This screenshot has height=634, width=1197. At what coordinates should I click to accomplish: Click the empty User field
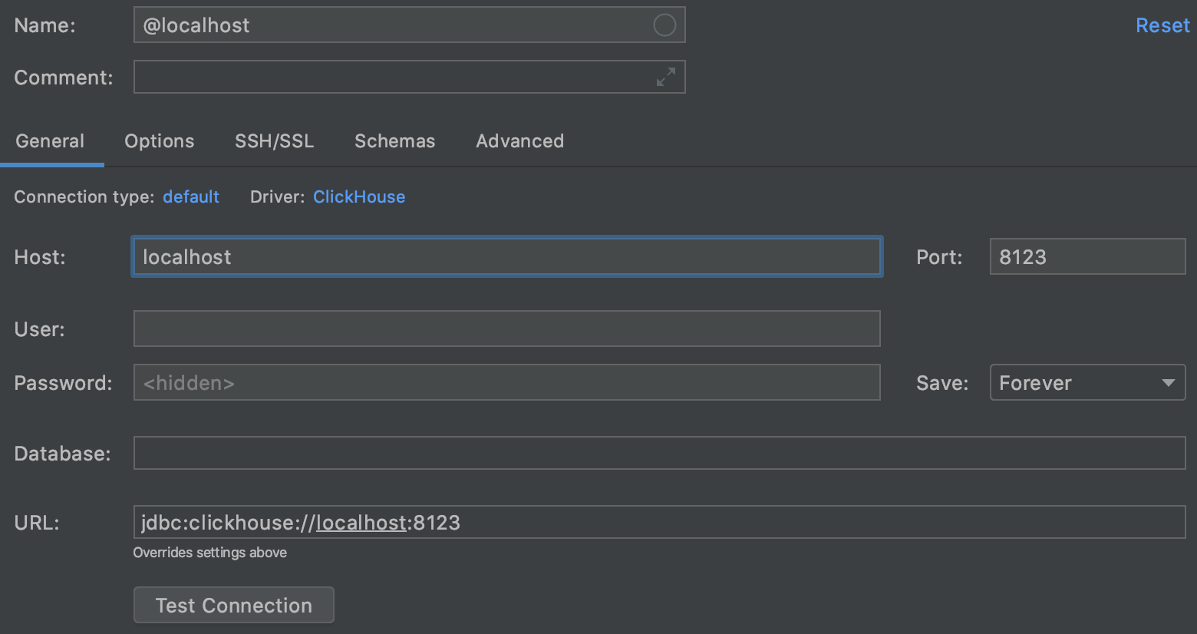(x=506, y=329)
